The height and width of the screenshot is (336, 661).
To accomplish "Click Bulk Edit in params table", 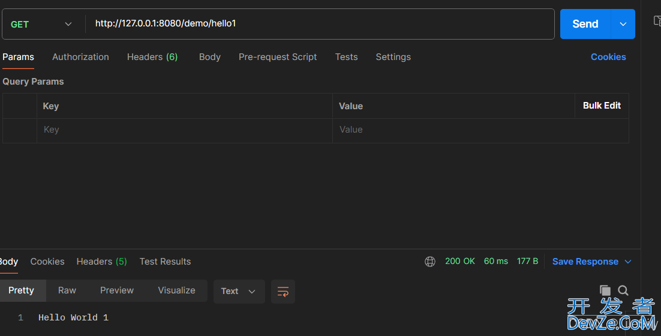I will point(602,106).
